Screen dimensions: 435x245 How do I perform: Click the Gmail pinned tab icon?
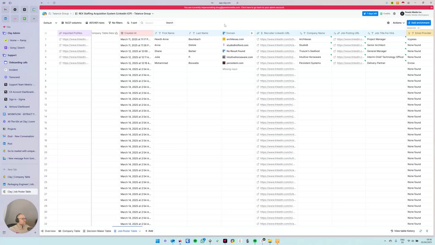point(5,10)
